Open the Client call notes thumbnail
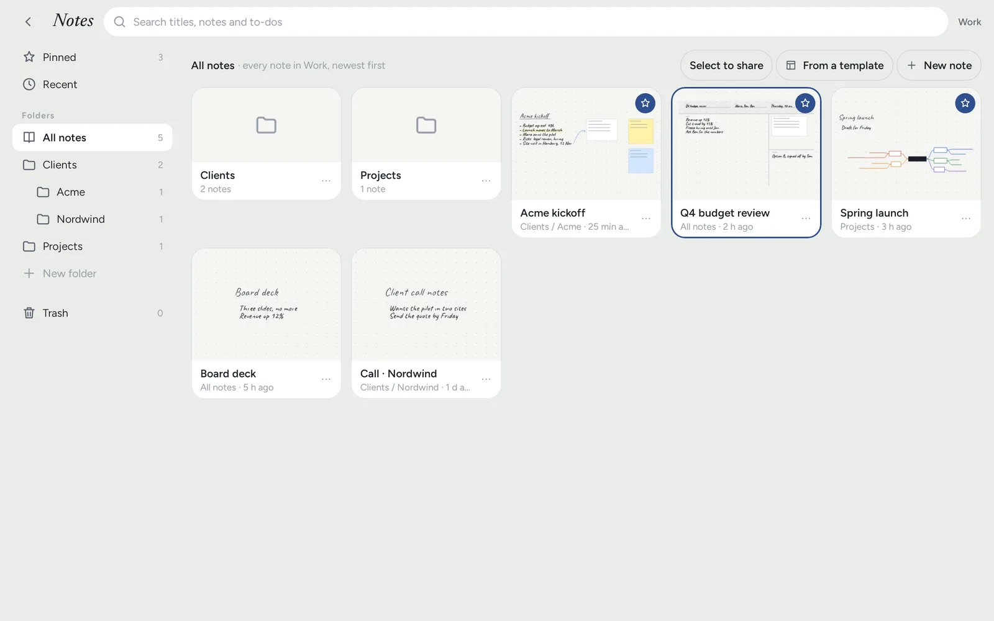Viewport: 994px width, 621px height. 426,305
